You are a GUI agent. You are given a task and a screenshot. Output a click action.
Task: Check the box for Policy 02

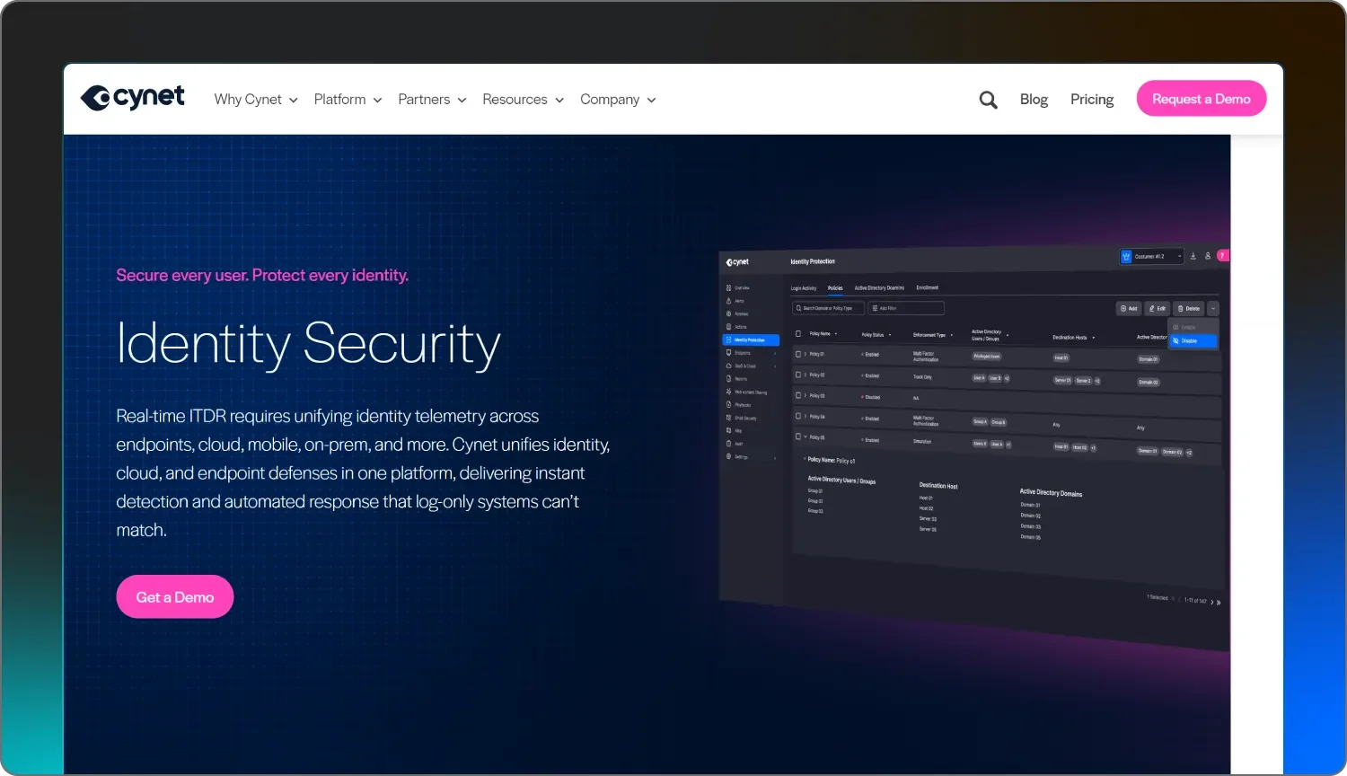798,375
